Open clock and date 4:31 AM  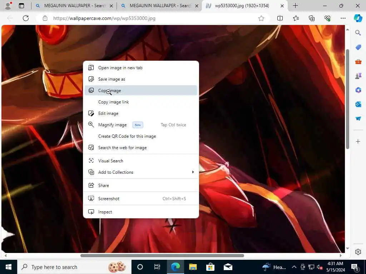pyautogui.click(x=335, y=267)
